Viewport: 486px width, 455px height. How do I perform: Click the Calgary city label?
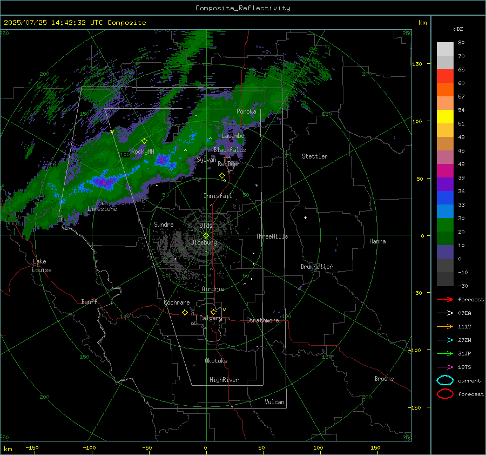[211, 318]
